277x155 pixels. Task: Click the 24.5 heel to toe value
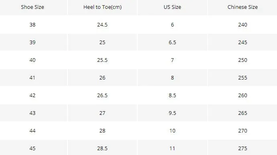(102, 24)
